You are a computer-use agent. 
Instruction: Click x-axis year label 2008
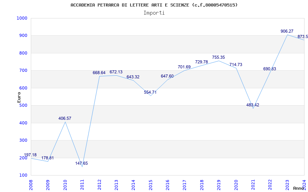click(31, 185)
